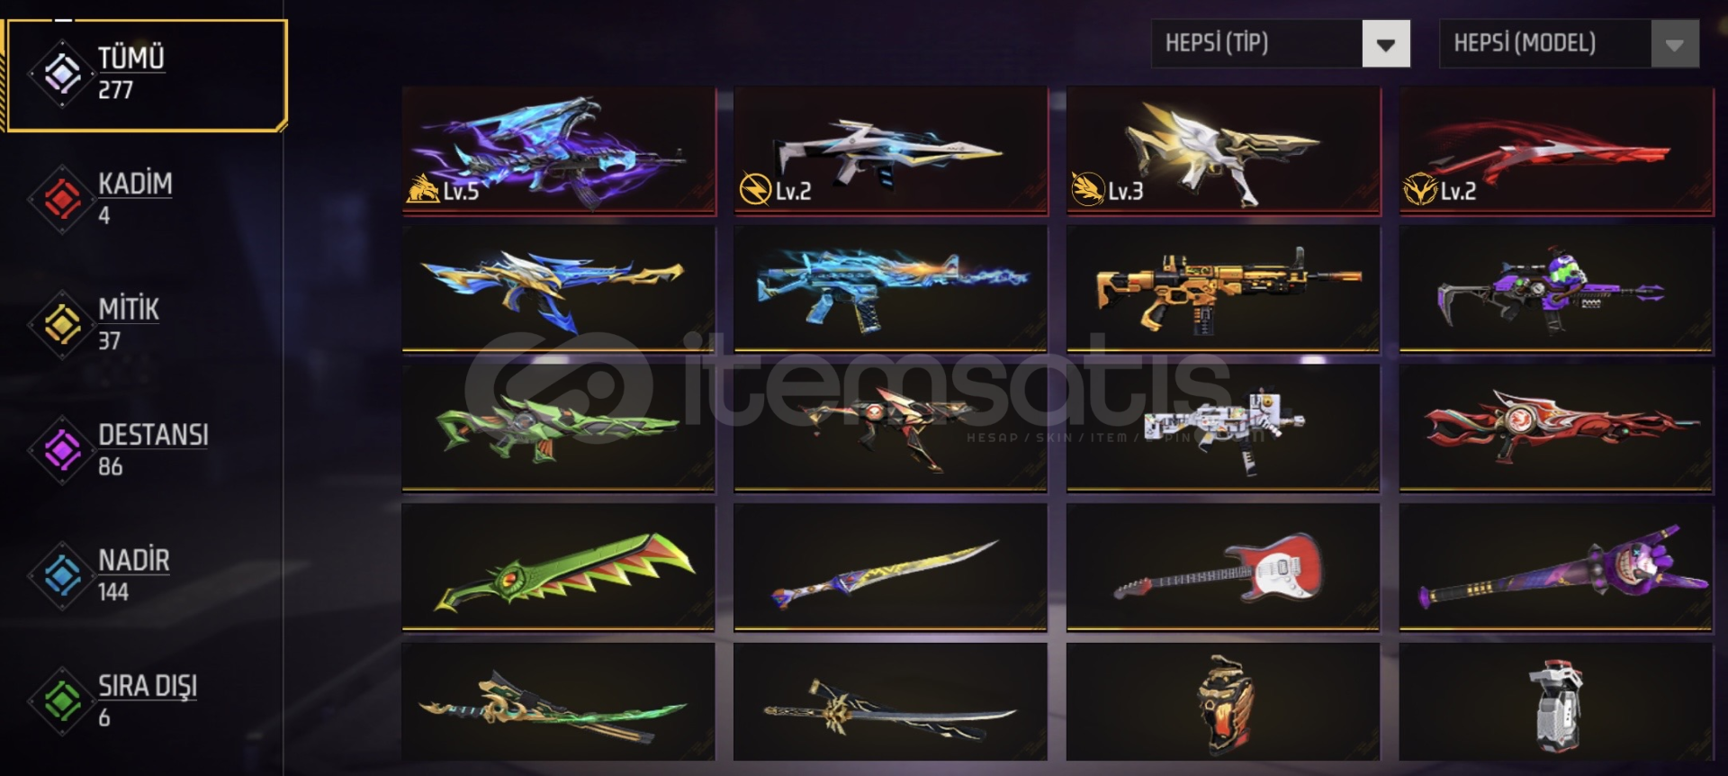The width and height of the screenshot is (1728, 776).
Task: Select the yellow Mitik rarity diamond icon
Action: coord(62,324)
